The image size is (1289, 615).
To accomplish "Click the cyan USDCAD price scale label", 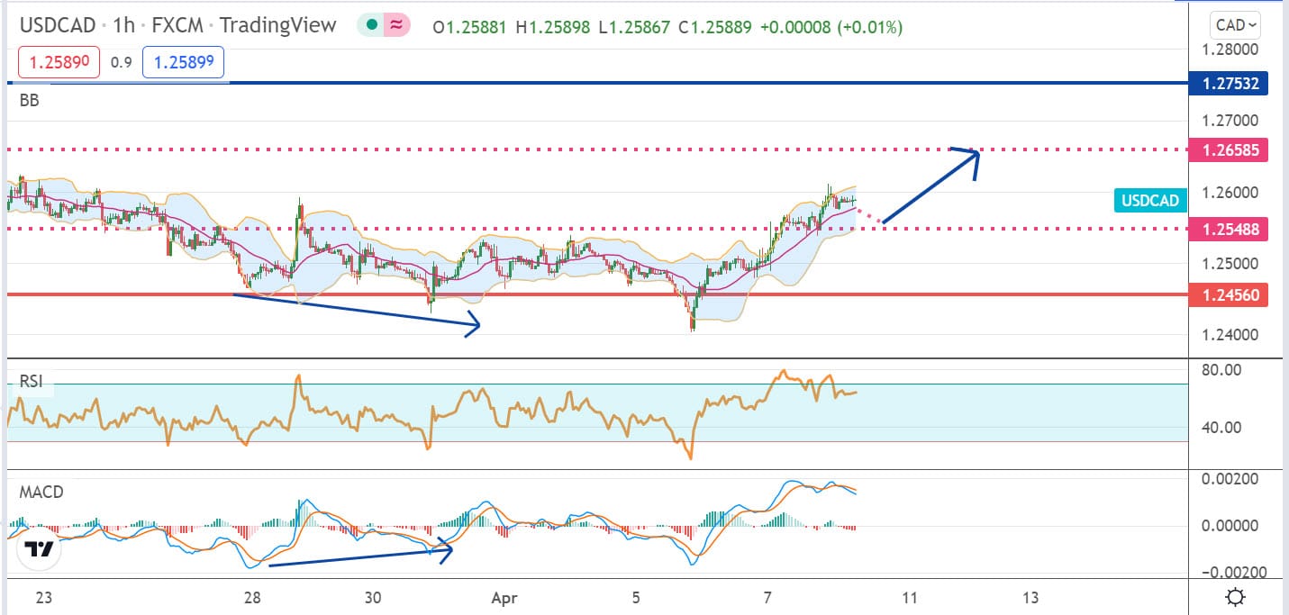I will pos(1148,201).
